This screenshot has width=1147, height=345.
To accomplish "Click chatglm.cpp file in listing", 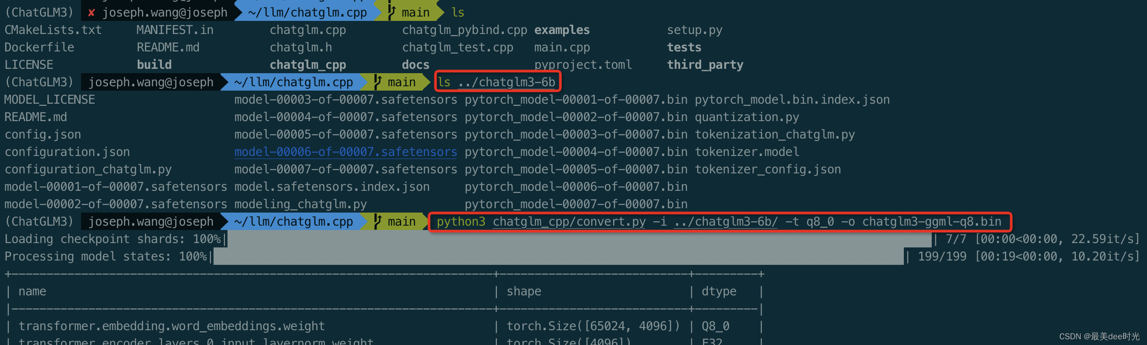I will [x=308, y=30].
